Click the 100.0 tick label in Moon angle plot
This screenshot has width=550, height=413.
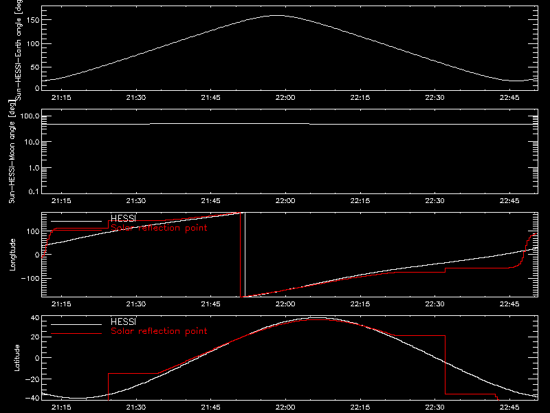[30, 116]
